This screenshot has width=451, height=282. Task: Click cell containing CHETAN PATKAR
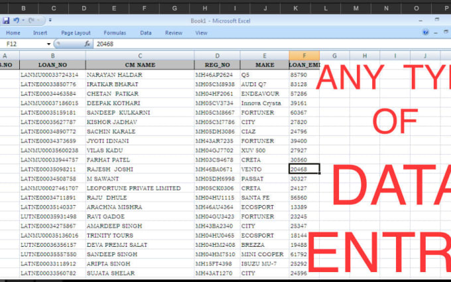pos(140,94)
